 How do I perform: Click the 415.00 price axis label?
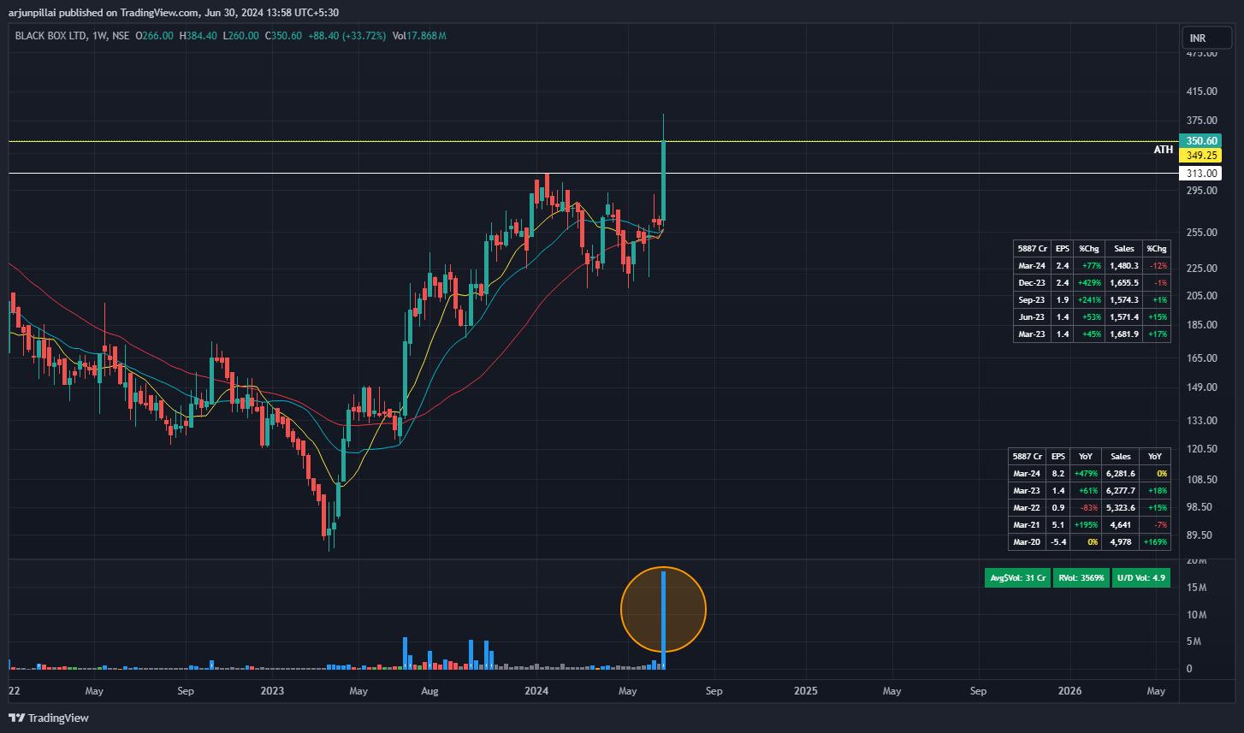(x=1201, y=91)
